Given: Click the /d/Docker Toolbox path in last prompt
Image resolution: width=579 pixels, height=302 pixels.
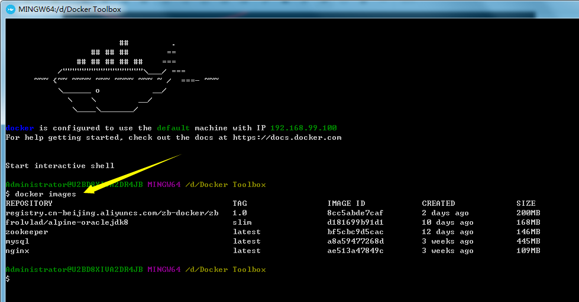Looking at the screenshot, I should coord(225,270).
